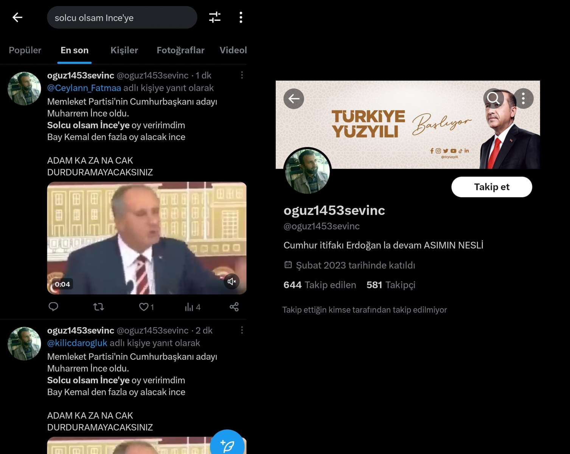Open the Fotoğraflar tab
The image size is (570, 454).
(x=180, y=50)
